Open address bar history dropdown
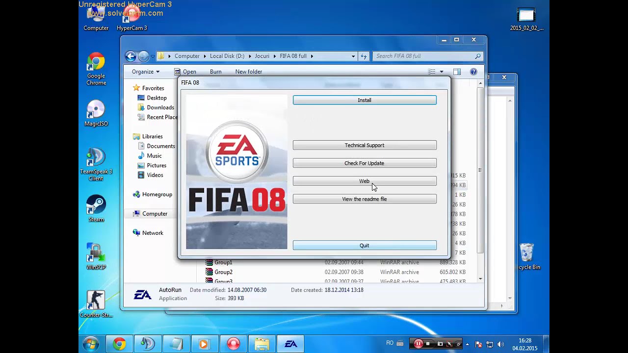 pyautogui.click(x=353, y=56)
